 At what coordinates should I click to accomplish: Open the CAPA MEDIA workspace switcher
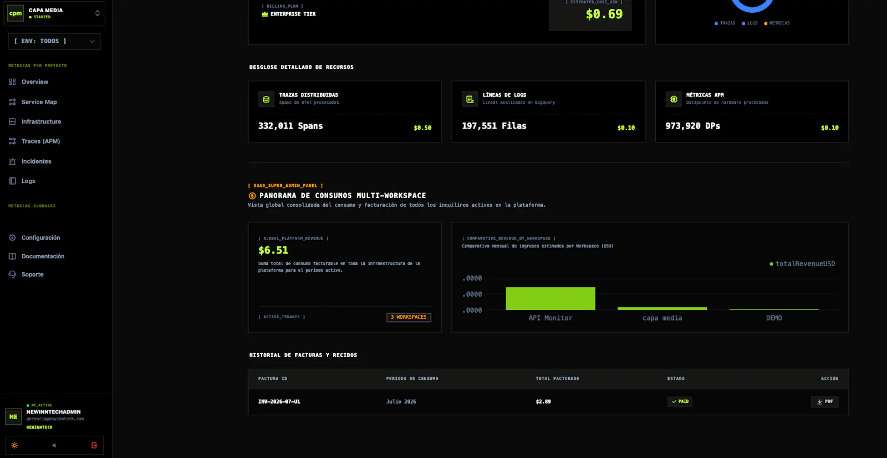click(54, 13)
